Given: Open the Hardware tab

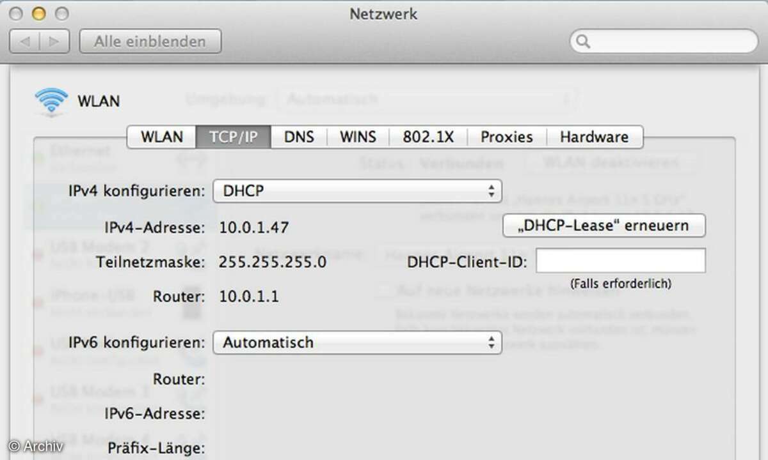Looking at the screenshot, I should pos(595,137).
